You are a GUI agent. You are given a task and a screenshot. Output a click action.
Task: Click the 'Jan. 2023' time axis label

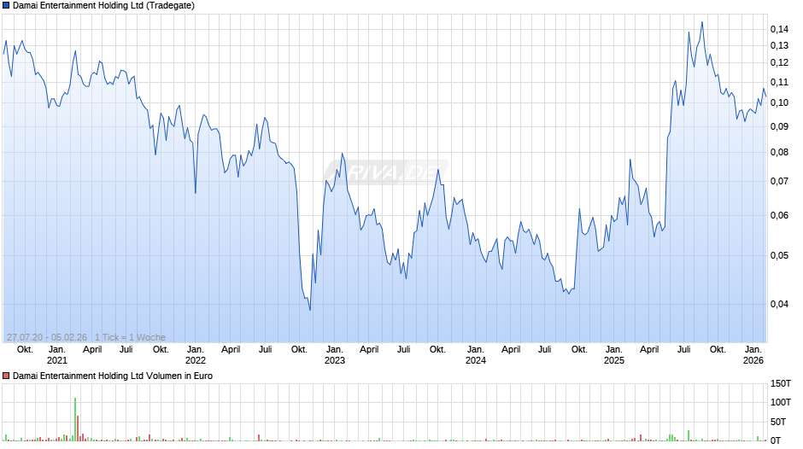coord(334,355)
